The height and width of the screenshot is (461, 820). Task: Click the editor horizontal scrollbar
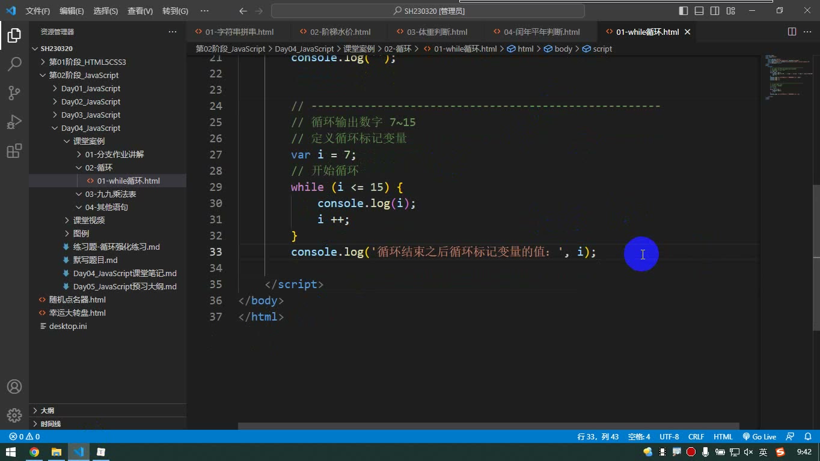tap(488, 426)
